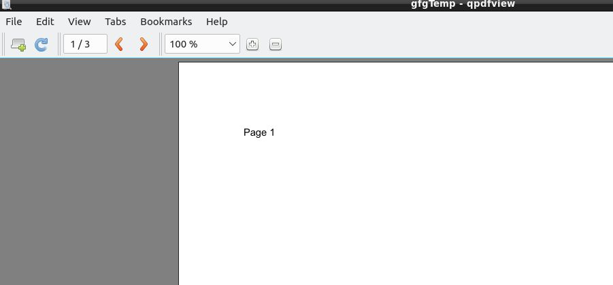Click the page number field showing 1 / 3
The height and width of the screenshot is (285, 613).
85,44
